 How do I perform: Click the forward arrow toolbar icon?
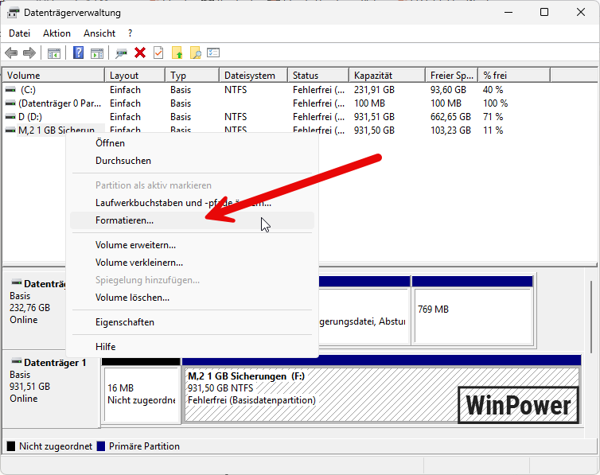[29, 53]
